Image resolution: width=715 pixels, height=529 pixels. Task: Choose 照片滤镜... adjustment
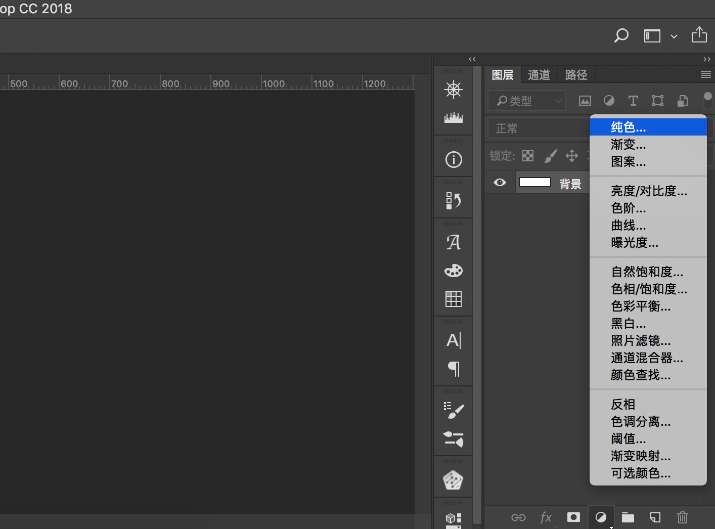[x=648, y=340]
